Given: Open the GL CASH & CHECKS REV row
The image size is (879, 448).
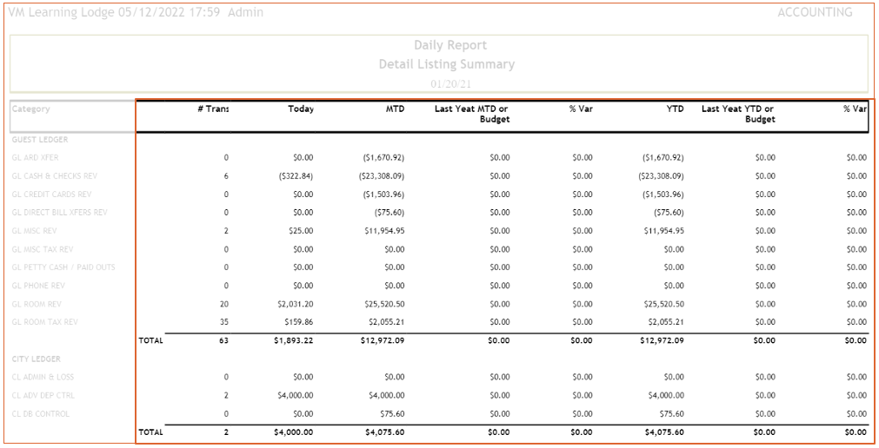Looking at the screenshot, I should (54, 176).
